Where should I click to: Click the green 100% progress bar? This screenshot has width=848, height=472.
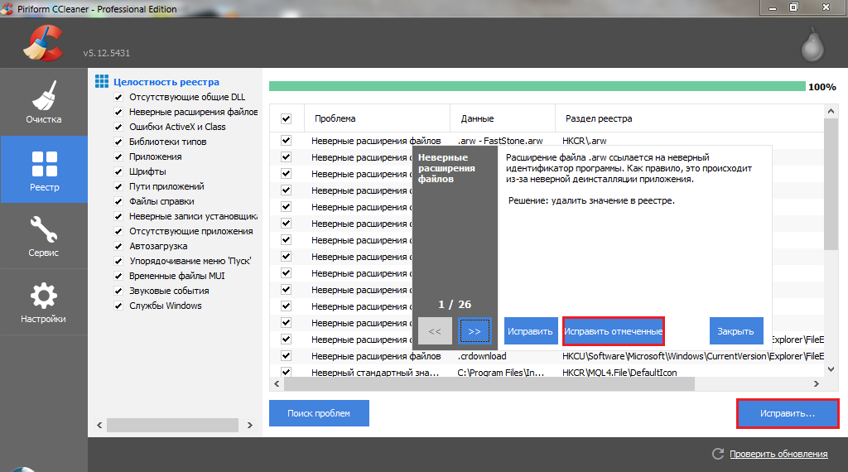[x=537, y=86]
